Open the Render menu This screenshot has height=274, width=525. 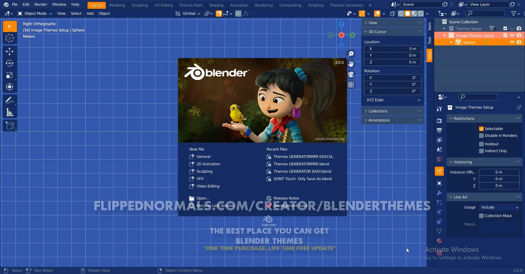[41, 4]
